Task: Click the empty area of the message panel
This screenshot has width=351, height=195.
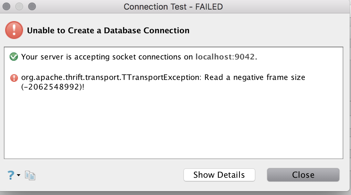Action: click(173, 128)
